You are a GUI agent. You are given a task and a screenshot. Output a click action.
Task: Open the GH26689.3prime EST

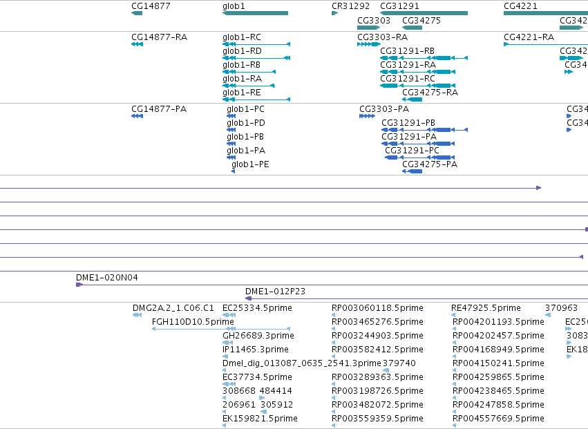click(258, 336)
